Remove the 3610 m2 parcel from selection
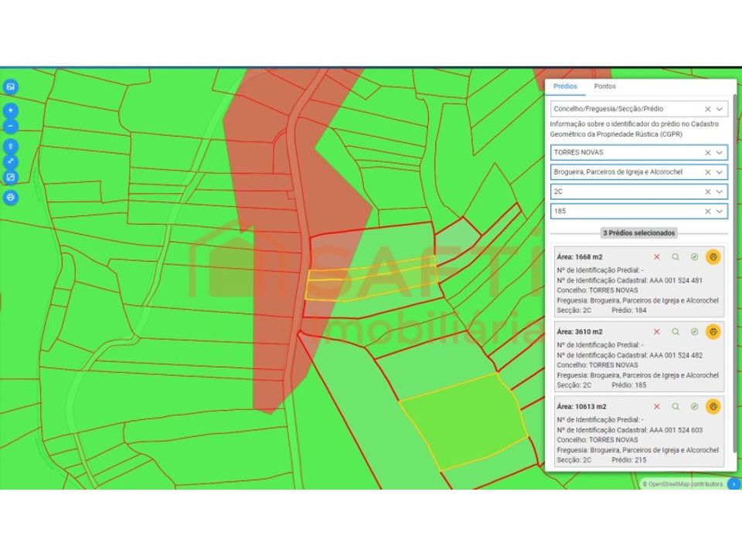Image resolution: width=742 pixels, height=556 pixels. (x=656, y=331)
